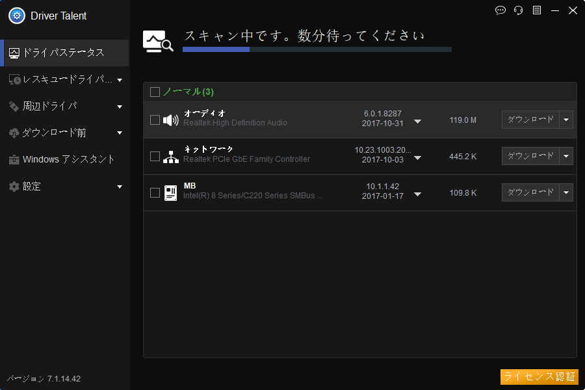
Task: Click the 109.8 K size value
Action: point(463,193)
